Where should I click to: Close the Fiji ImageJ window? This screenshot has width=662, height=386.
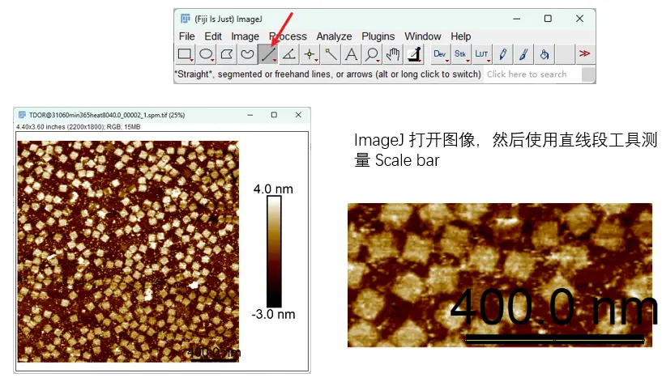coord(579,19)
